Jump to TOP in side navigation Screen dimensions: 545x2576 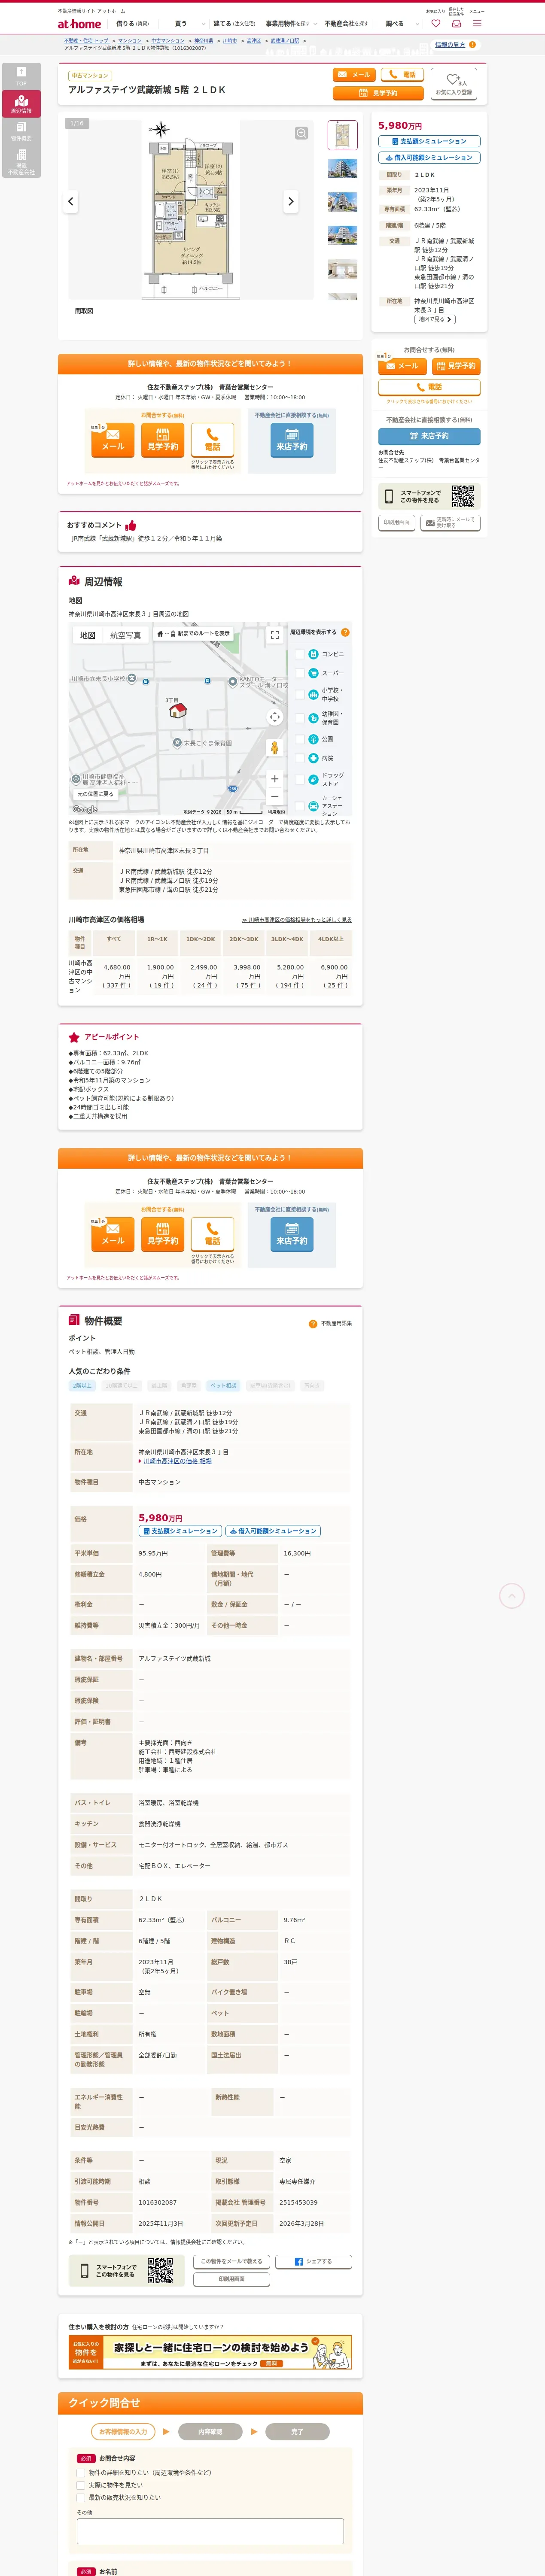[21, 76]
